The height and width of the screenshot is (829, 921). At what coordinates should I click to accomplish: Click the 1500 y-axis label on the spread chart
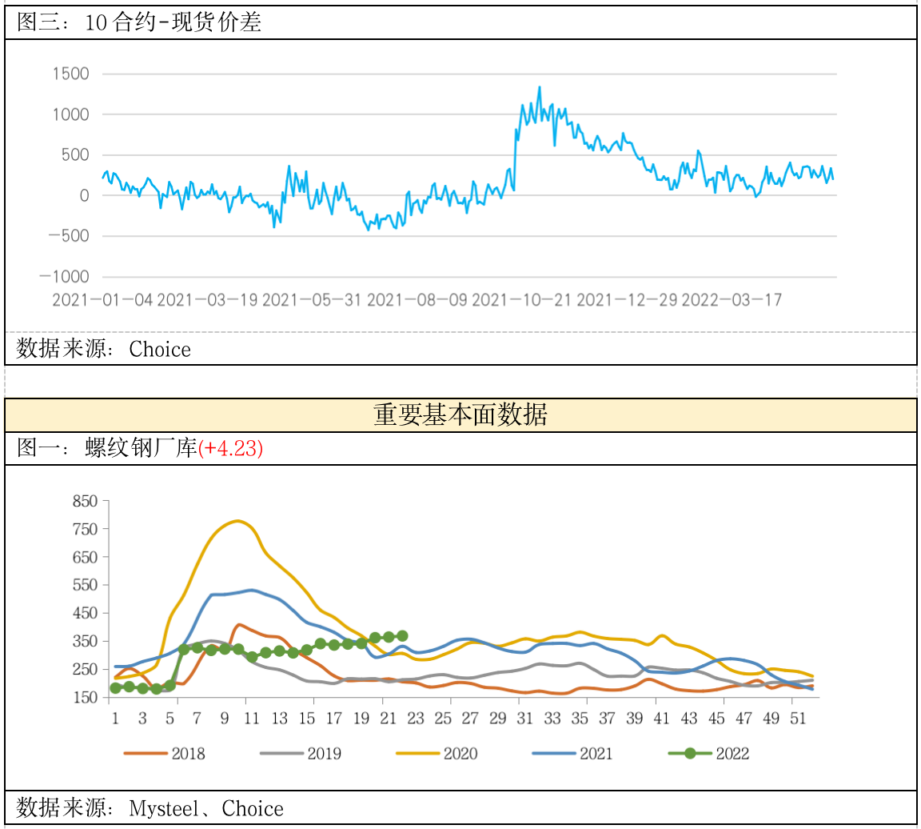[70, 74]
